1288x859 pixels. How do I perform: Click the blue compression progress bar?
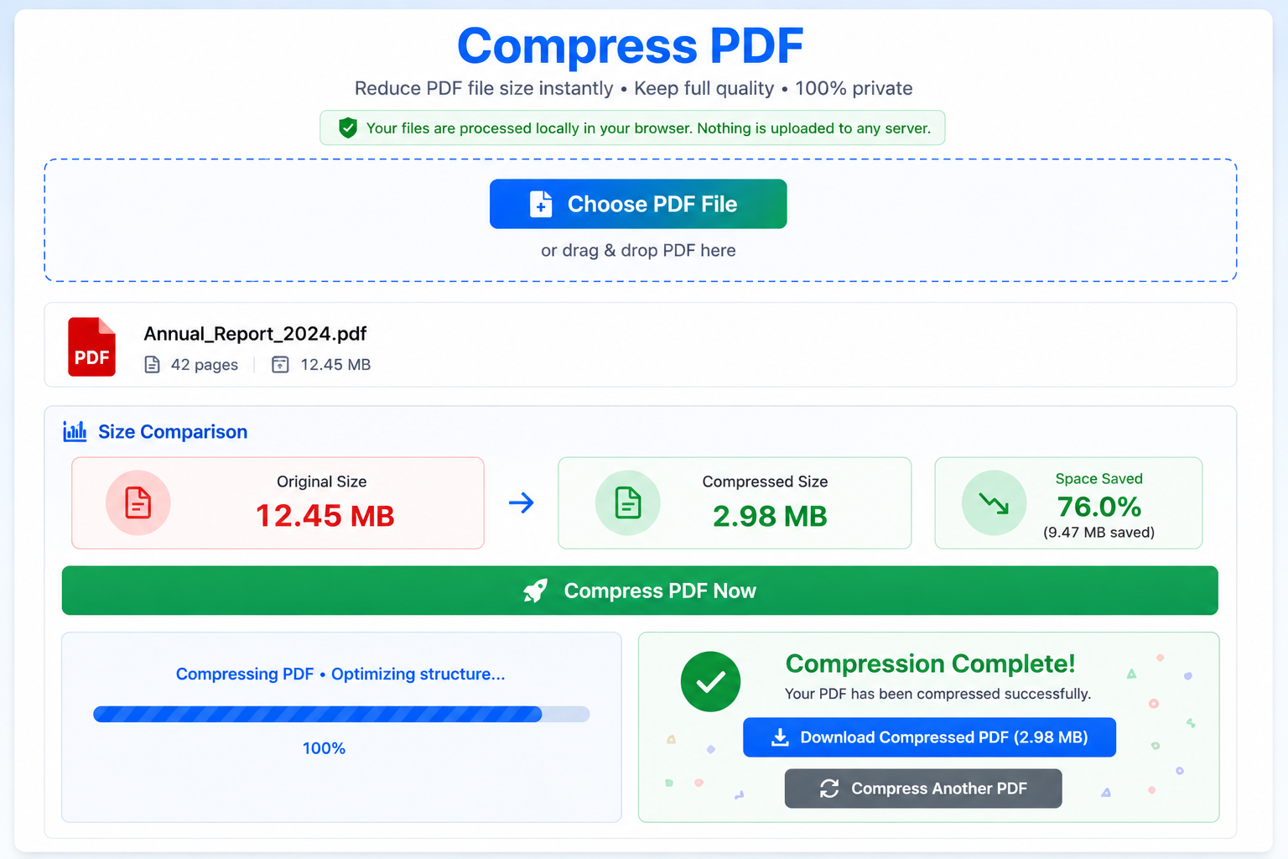point(341,714)
